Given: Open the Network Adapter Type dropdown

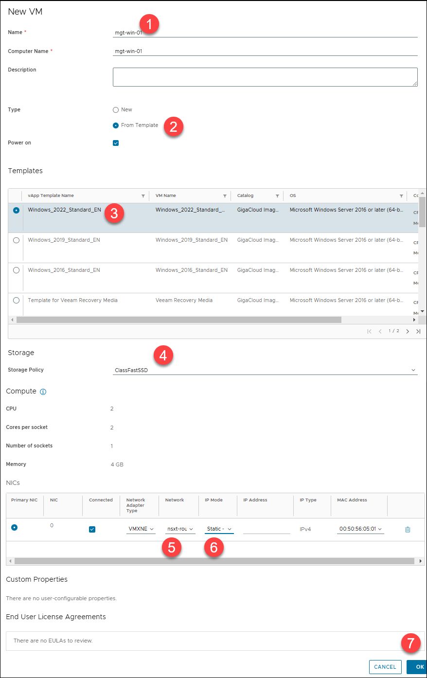Looking at the screenshot, I should (141, 529).
